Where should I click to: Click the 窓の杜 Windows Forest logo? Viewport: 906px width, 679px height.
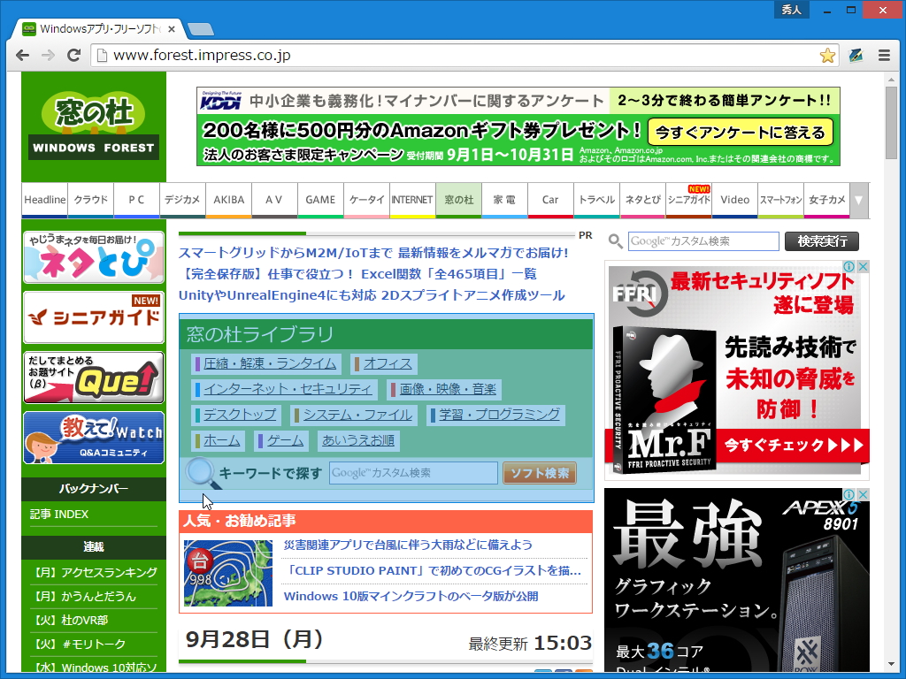(x=94, y=126)
